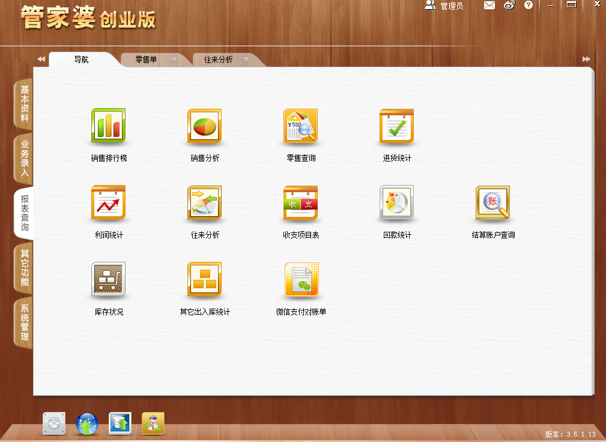
Task: Open the 系统管理 side tab
Action: coord(24,322)
